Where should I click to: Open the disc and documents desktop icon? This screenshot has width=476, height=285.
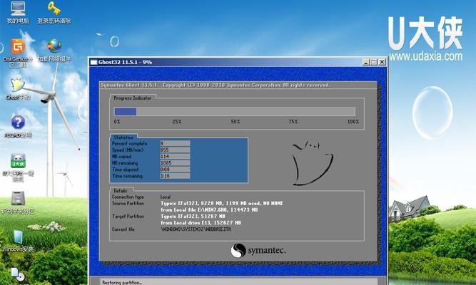(x=18, y=274)
